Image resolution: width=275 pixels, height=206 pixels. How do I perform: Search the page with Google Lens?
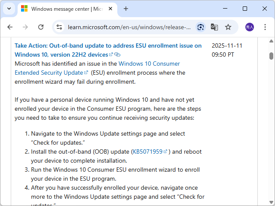click(201, 27)
